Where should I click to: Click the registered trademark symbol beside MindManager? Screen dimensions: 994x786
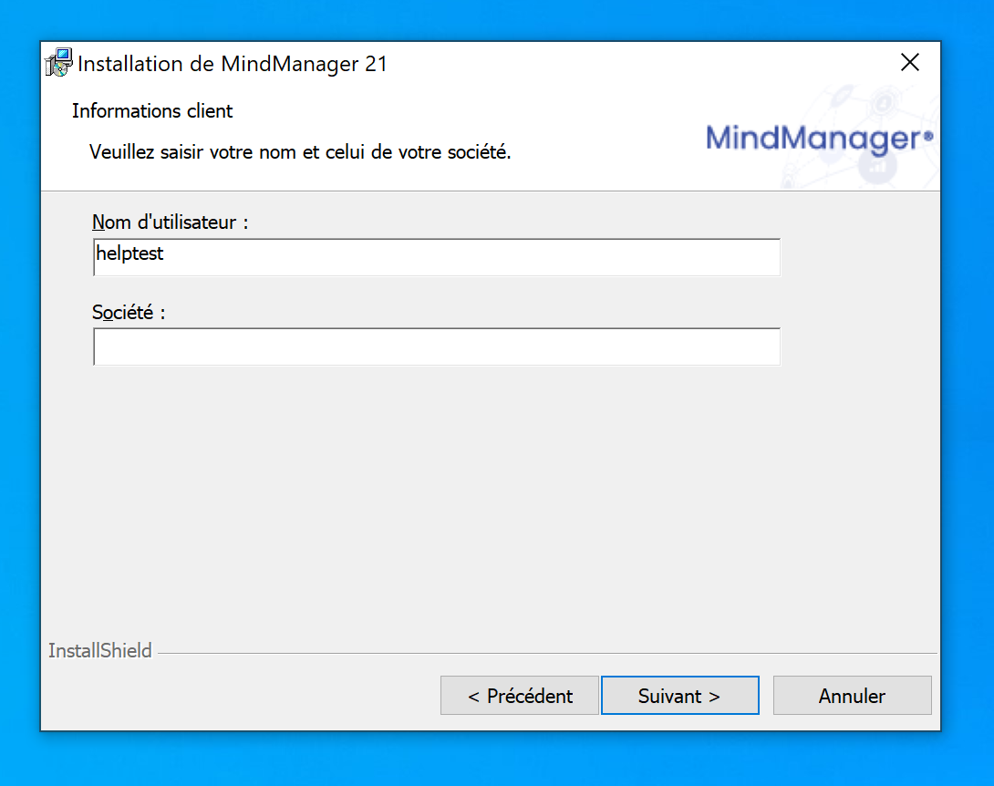click(x=928, y=134)
